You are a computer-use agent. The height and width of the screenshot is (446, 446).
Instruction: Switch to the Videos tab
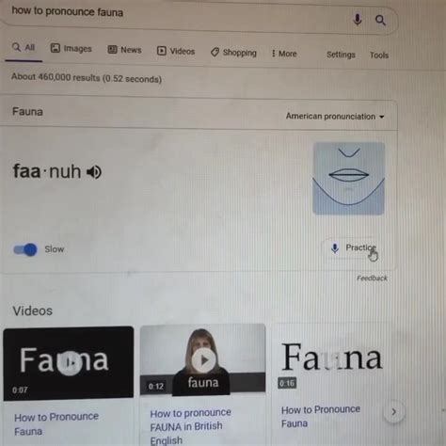(176, 51)
